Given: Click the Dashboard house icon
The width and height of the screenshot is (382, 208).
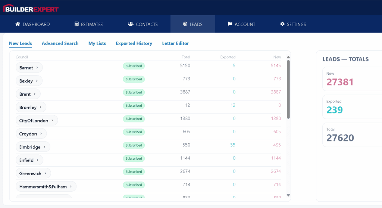Looking at the screenshot, I should pyautogui.click(x=18, y=24).
